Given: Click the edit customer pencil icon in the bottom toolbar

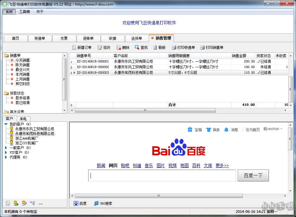Looking at the screenshot, I should coord(24,203).
